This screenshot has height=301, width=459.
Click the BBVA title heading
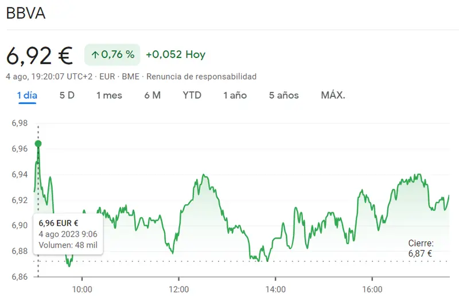tap(26, 13)
